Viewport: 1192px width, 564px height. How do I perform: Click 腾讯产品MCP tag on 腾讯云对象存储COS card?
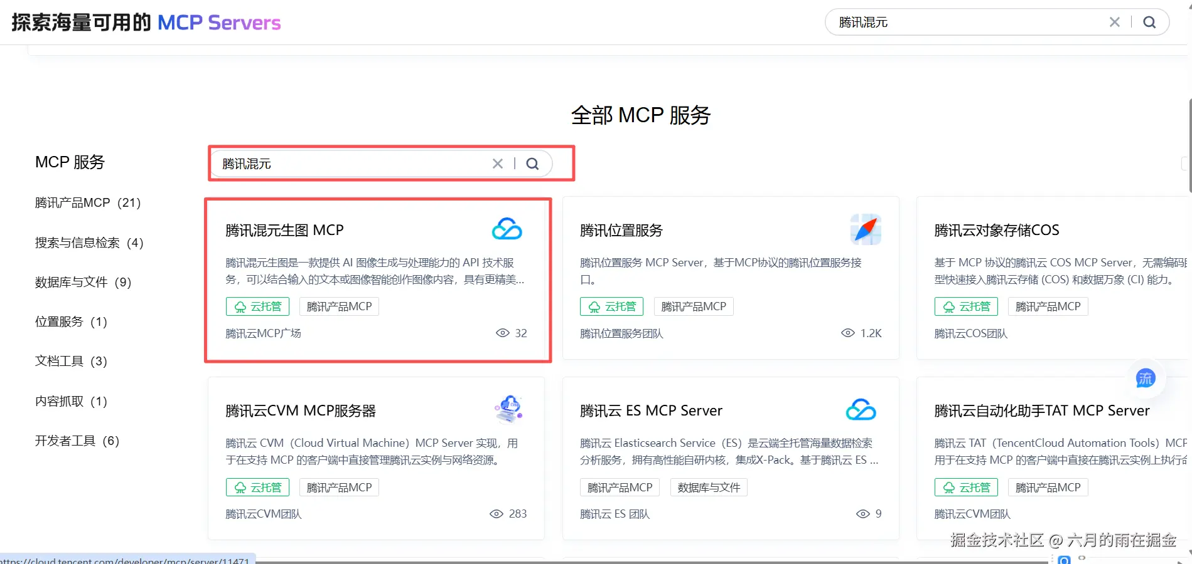[x=1048, y=306]
